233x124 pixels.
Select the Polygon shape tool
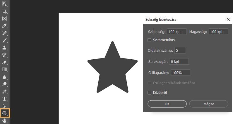tap(5, 113)
